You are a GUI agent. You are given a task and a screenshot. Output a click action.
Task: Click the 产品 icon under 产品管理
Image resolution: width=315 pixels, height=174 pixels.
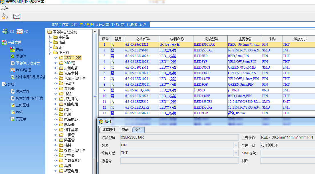pyautogui.click(x=12, y=49)
